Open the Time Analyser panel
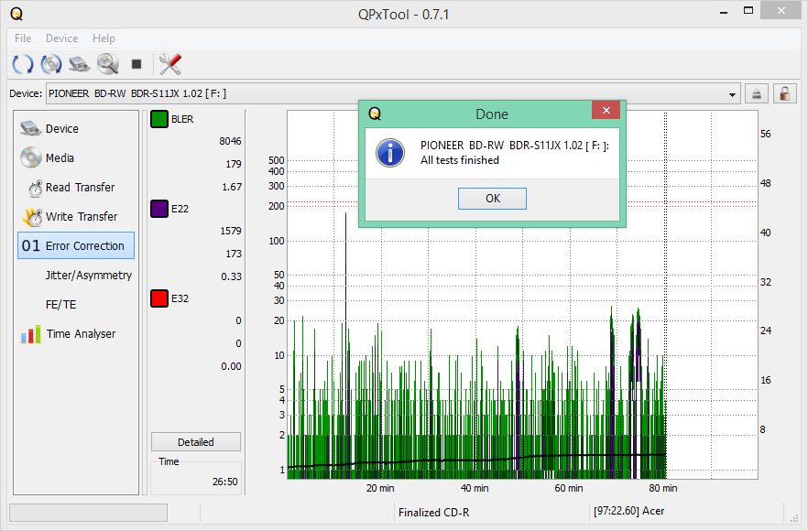Viewport: 808px width, 531px height. [x=76, y=334]
